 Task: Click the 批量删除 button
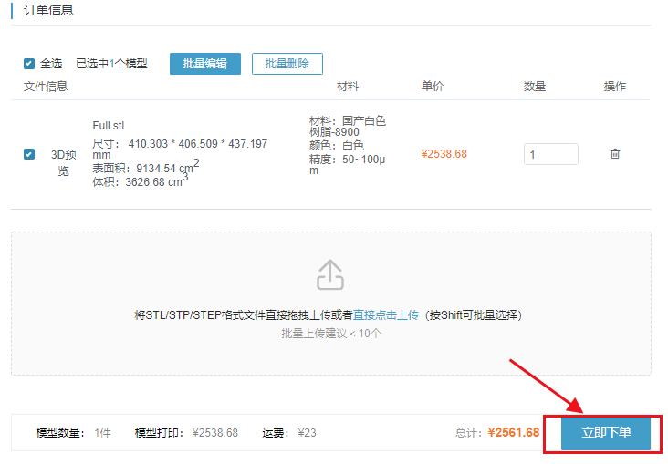[287, 64]
